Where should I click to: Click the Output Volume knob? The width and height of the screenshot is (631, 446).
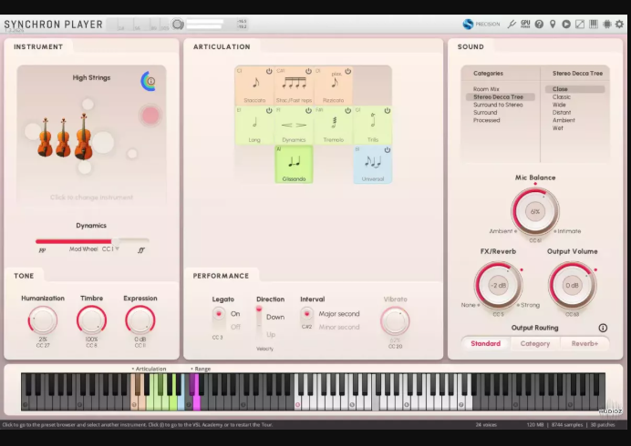pyautogui.click(x=572, y=285)
